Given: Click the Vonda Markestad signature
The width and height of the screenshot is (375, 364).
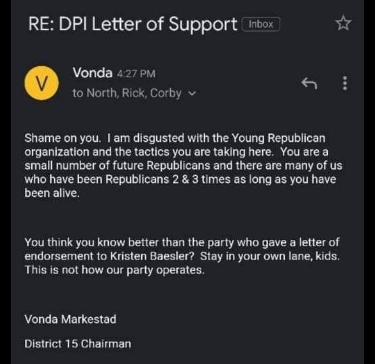Looking at the screenshot, I should (x=70, y=319).
